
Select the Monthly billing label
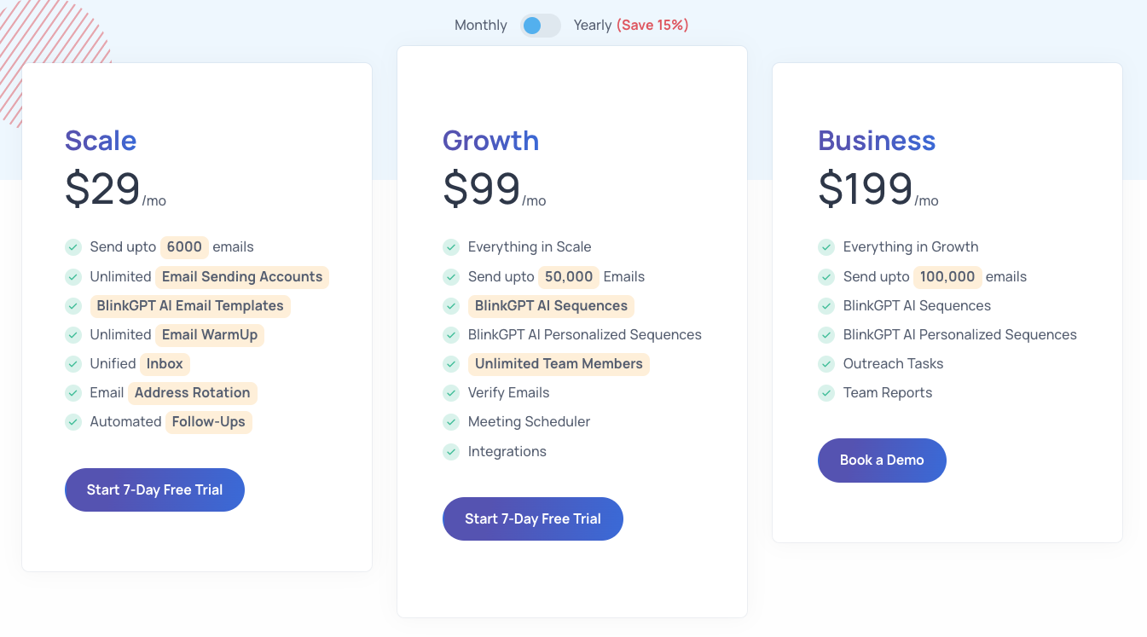click(x=480, y=26)
